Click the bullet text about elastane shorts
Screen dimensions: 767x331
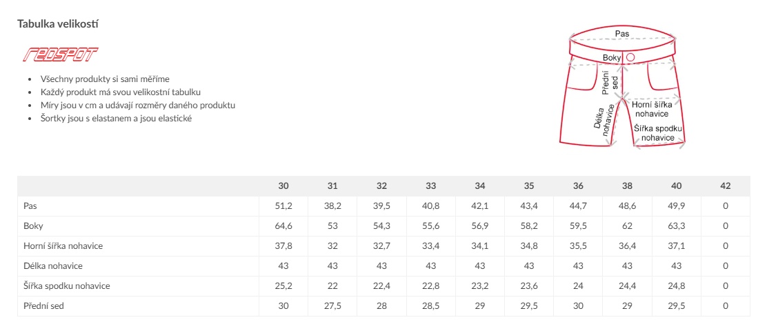coord(117,119)
